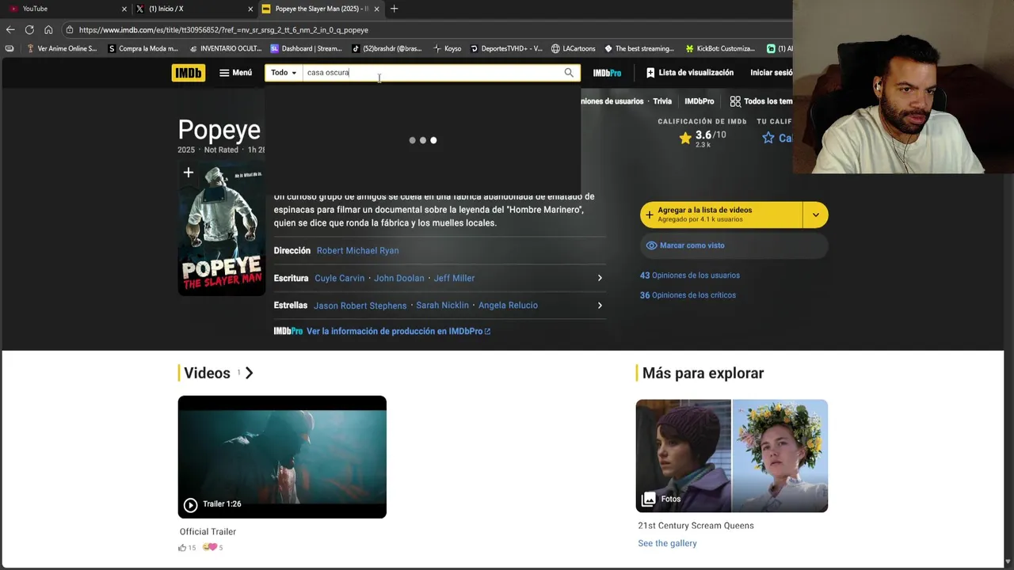Click the site info lock icon
Screen dimensions: 1014x570
coord(70,30)
